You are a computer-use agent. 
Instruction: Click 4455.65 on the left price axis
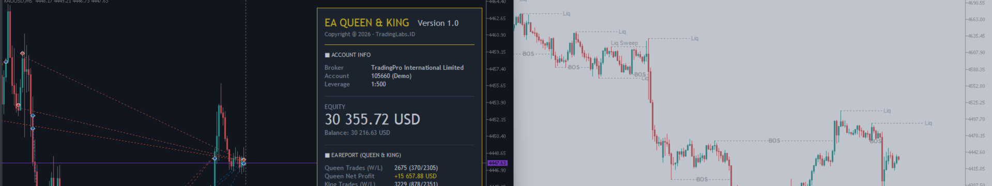point(497,86)
